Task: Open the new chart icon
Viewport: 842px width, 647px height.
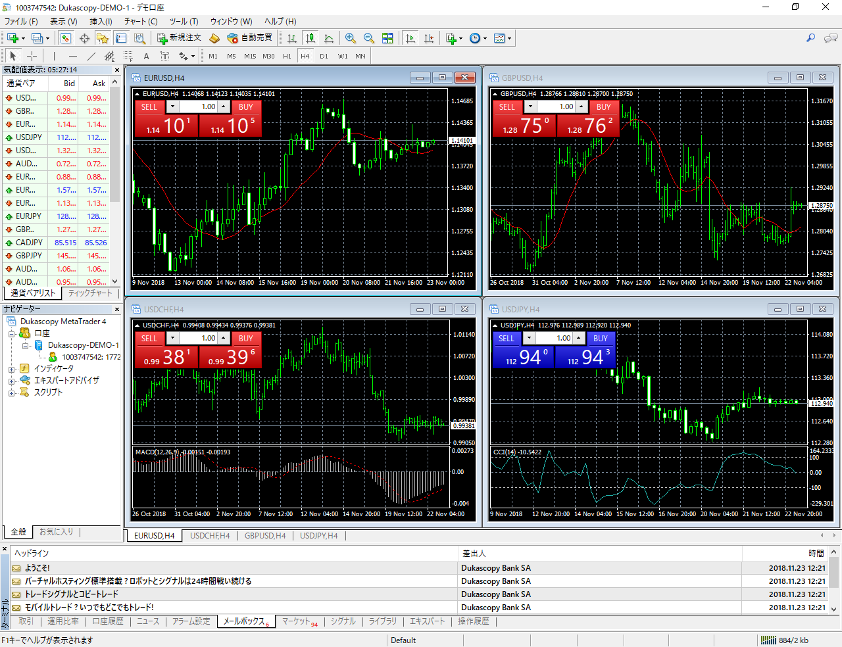Action: pyautogui.click(x=12, y=38)
